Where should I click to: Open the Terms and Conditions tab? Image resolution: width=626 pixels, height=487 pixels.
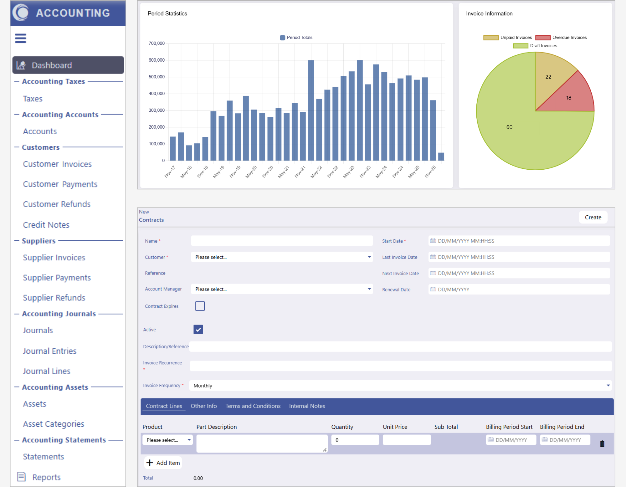click(x=253, y=406)
